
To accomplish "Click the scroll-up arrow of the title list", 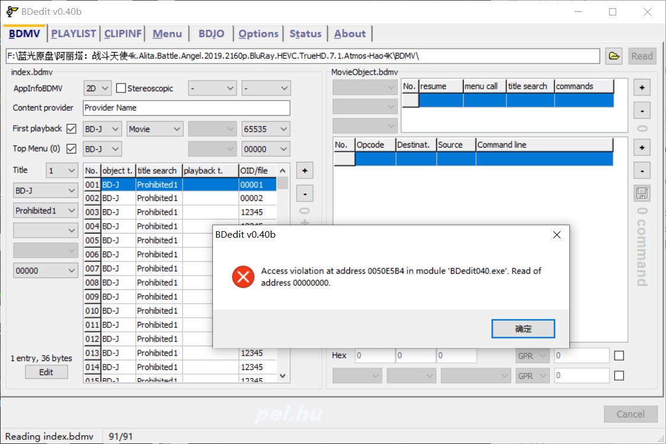I will [x=283, y=171].
